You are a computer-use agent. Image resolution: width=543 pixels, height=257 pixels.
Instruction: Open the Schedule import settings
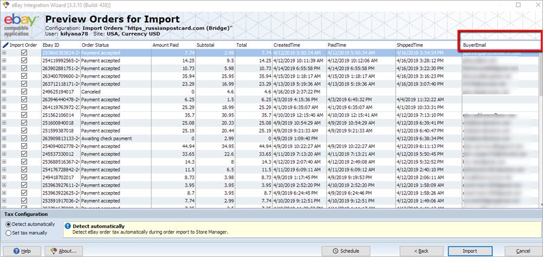pos(346,250)
